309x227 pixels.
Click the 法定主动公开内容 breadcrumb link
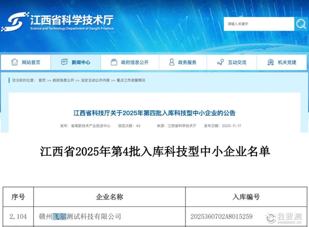click(x=95, y=80)
